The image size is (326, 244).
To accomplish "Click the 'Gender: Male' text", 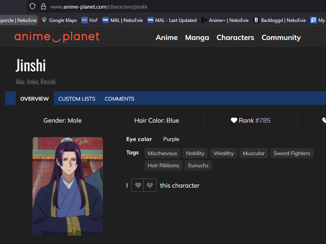I will pyautogui.click(x=63, y=121).
